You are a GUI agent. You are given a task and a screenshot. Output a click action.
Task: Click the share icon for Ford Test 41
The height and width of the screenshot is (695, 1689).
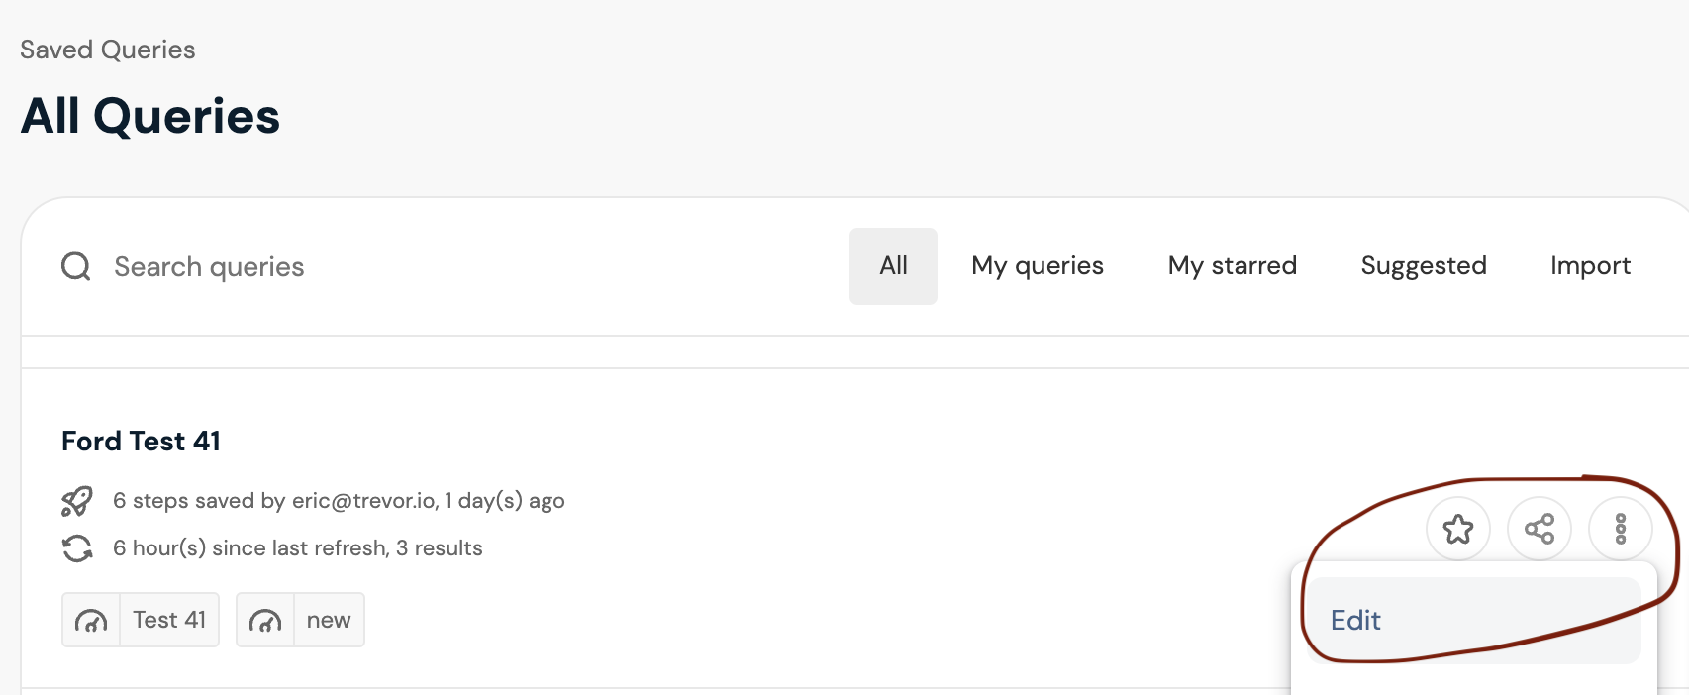[x=1540, y=529]
